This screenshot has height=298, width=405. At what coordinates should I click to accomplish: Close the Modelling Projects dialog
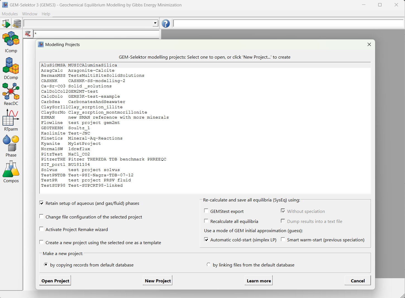pos(369,44)
